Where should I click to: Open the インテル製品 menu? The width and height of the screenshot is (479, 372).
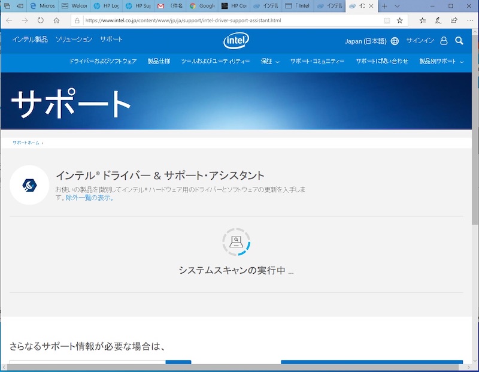click(x=30, y=39)
